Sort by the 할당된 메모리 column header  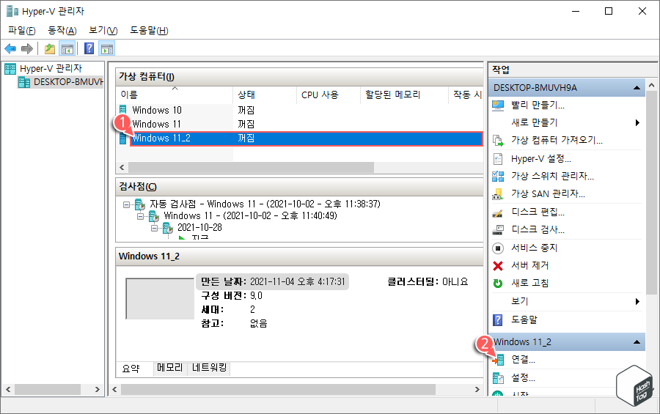tap(404, 95)
